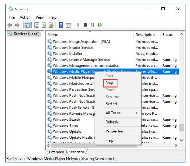Click horizontal scrollbar right arrow
190x166 pixels.
pos(176,145)
